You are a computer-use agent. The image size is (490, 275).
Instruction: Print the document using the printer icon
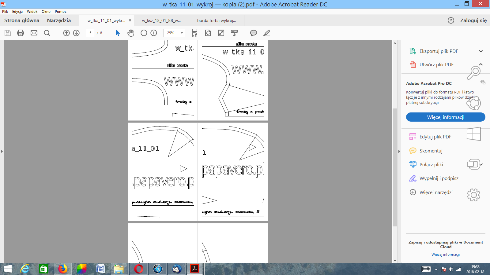tap(21, 33)
